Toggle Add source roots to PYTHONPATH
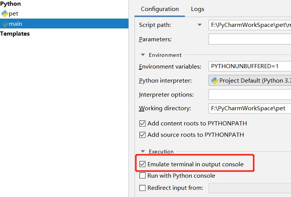The image size is (291, 197). (142, 135)
